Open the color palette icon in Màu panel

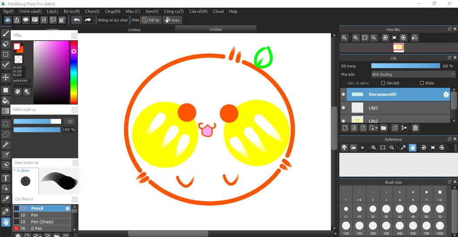(x=18, y=92)
